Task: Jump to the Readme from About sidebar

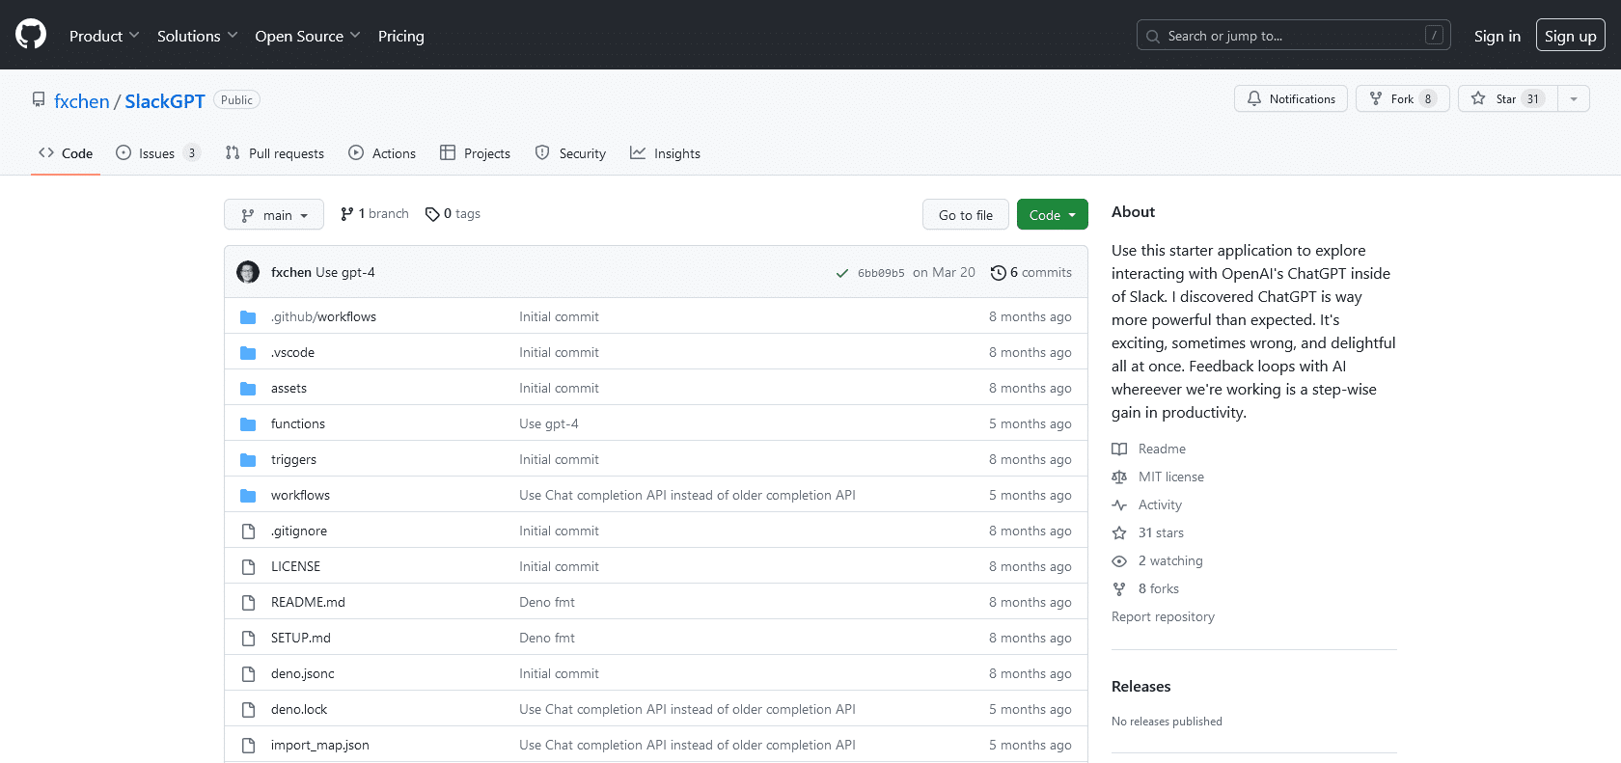Action: point(1149,449)
